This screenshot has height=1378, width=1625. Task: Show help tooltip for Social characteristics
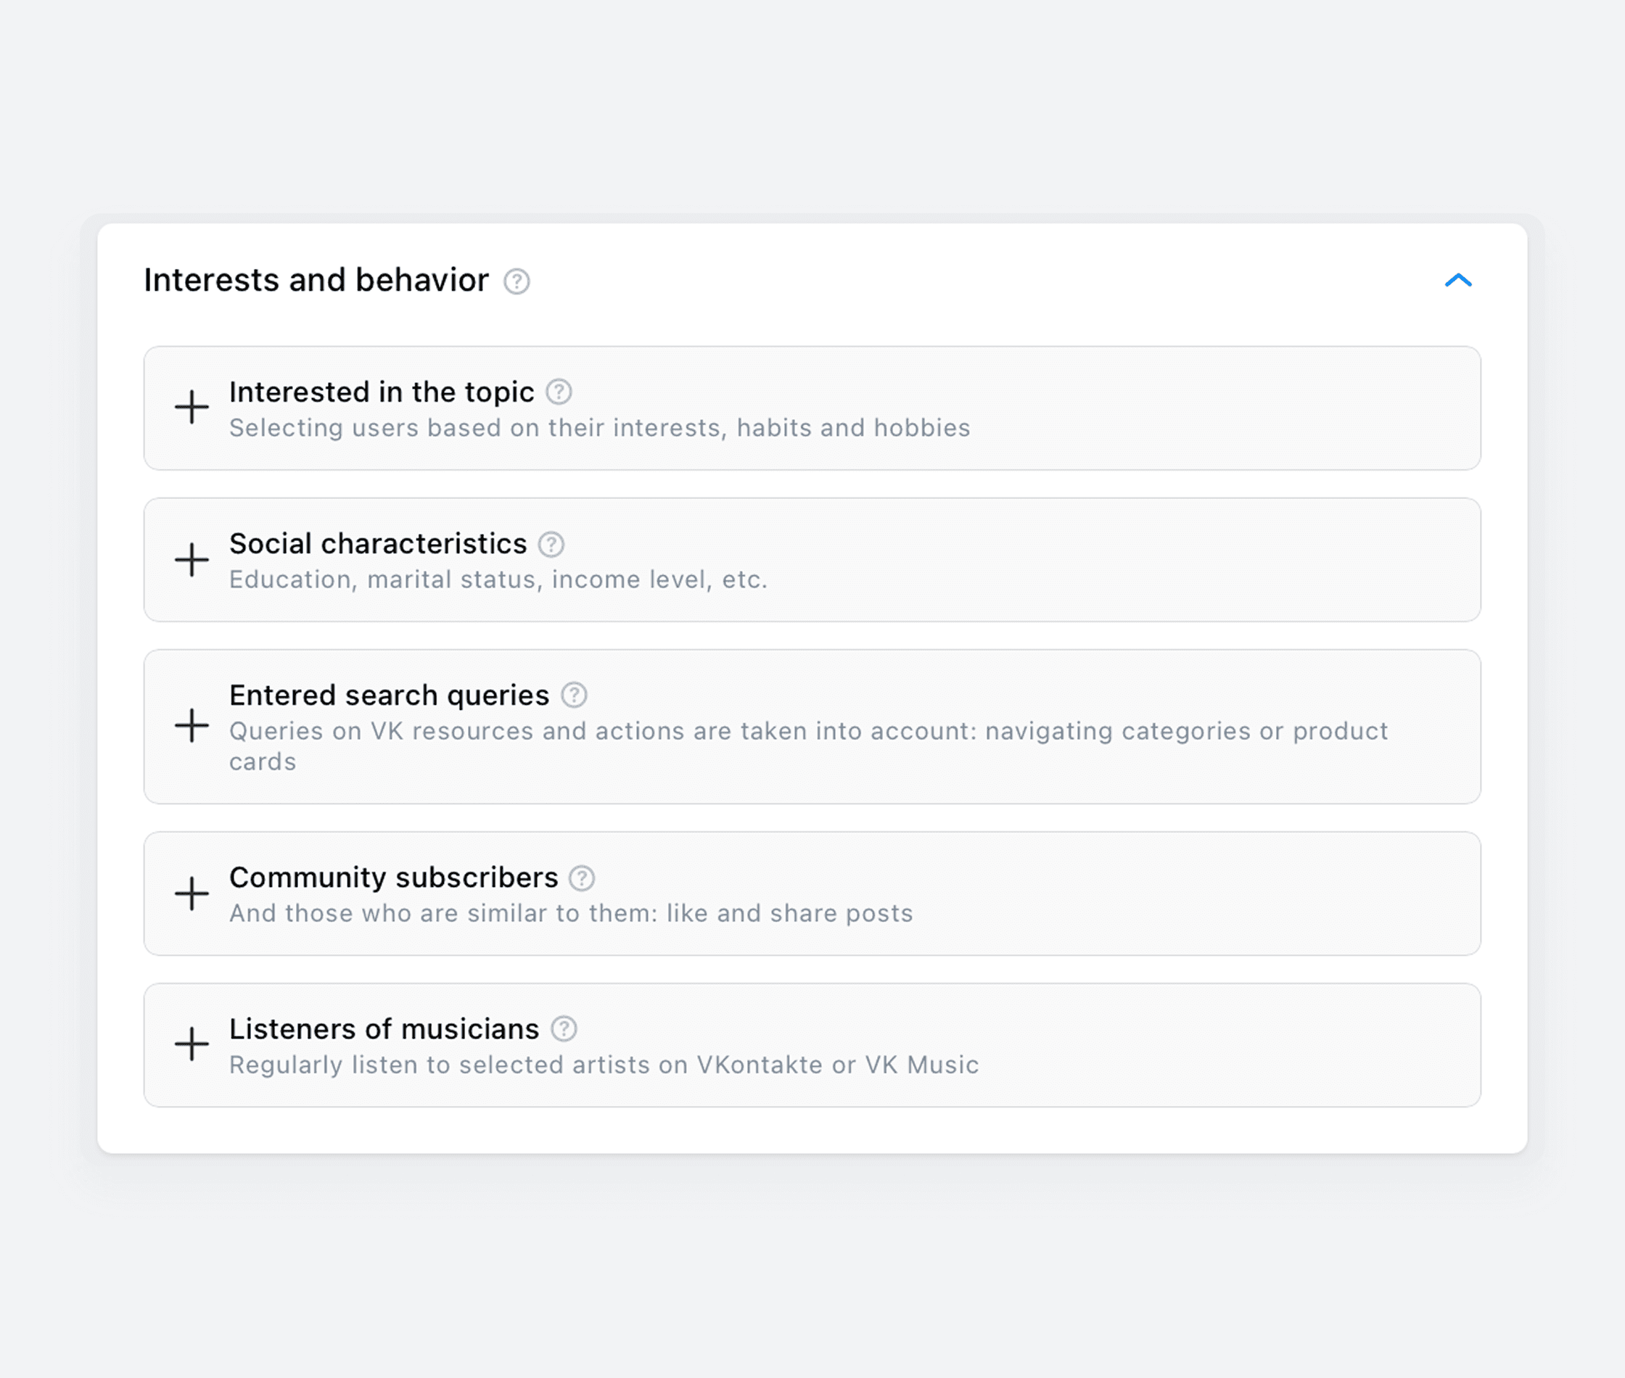pyautogui.click(x=551, y=544)
